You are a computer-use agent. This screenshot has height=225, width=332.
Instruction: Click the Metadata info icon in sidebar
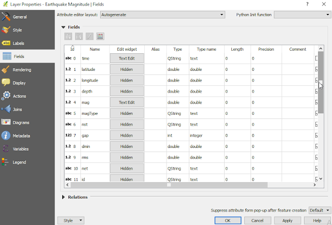tap(6, 136)
